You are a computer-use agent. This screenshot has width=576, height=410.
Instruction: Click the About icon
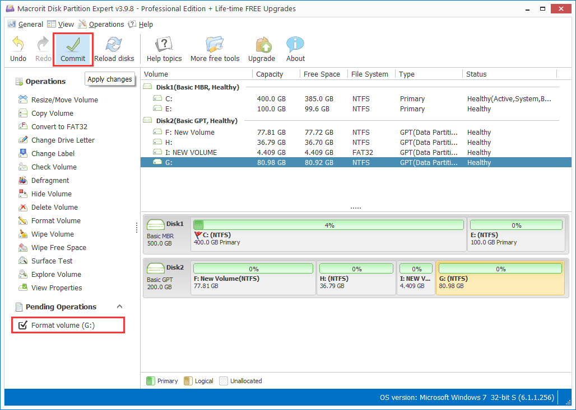[x=295, y=48]
